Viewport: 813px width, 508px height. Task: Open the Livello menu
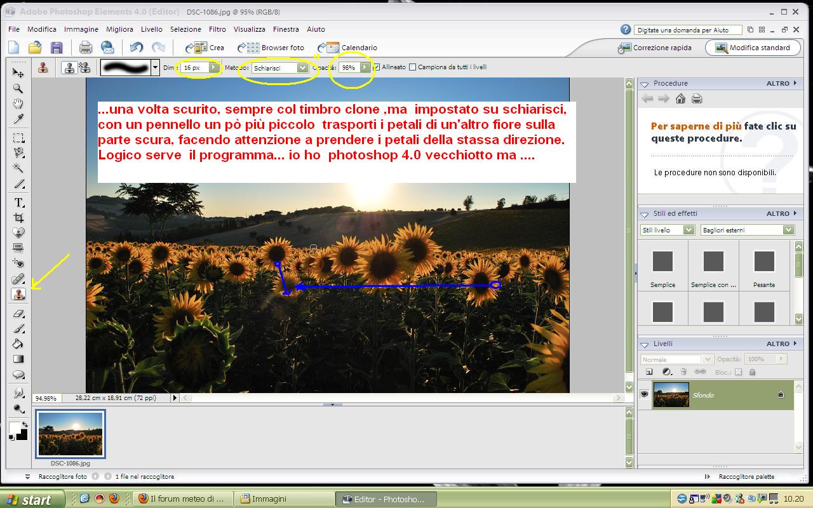[x=152, y=29]
